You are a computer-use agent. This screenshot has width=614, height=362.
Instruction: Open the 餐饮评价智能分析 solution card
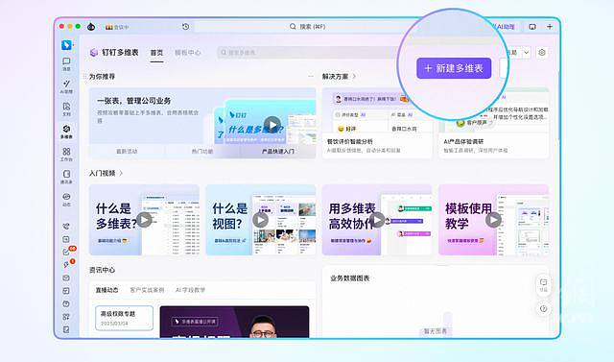click(x=377, y=123)
